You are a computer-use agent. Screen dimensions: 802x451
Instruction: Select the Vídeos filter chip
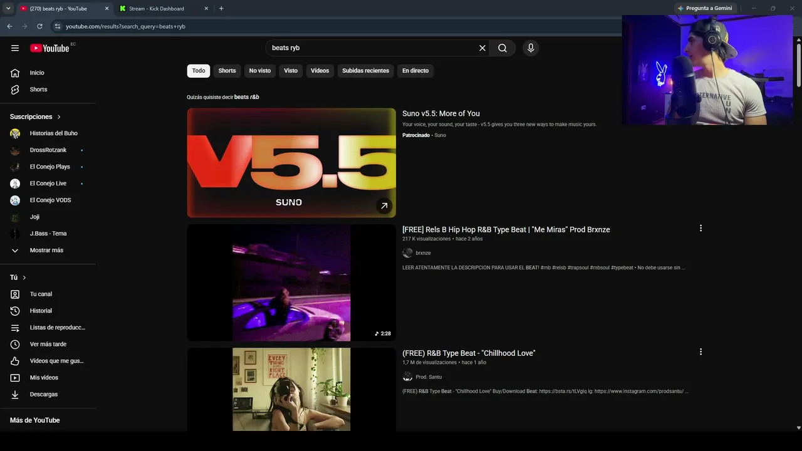320,71
